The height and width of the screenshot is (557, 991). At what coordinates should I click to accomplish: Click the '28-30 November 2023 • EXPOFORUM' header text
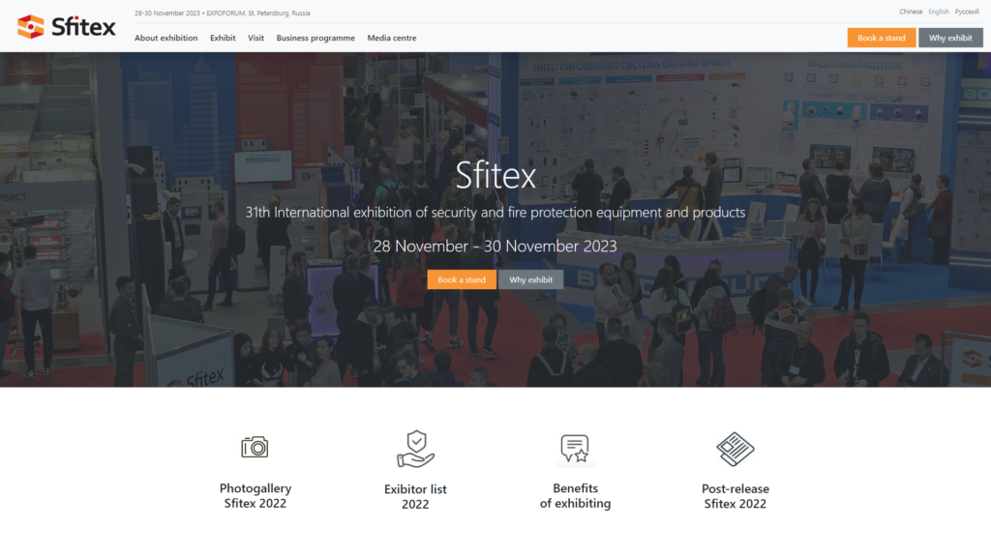click(223, 13)
